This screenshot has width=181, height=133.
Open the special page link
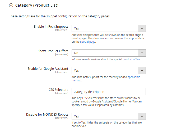point(88,42)
